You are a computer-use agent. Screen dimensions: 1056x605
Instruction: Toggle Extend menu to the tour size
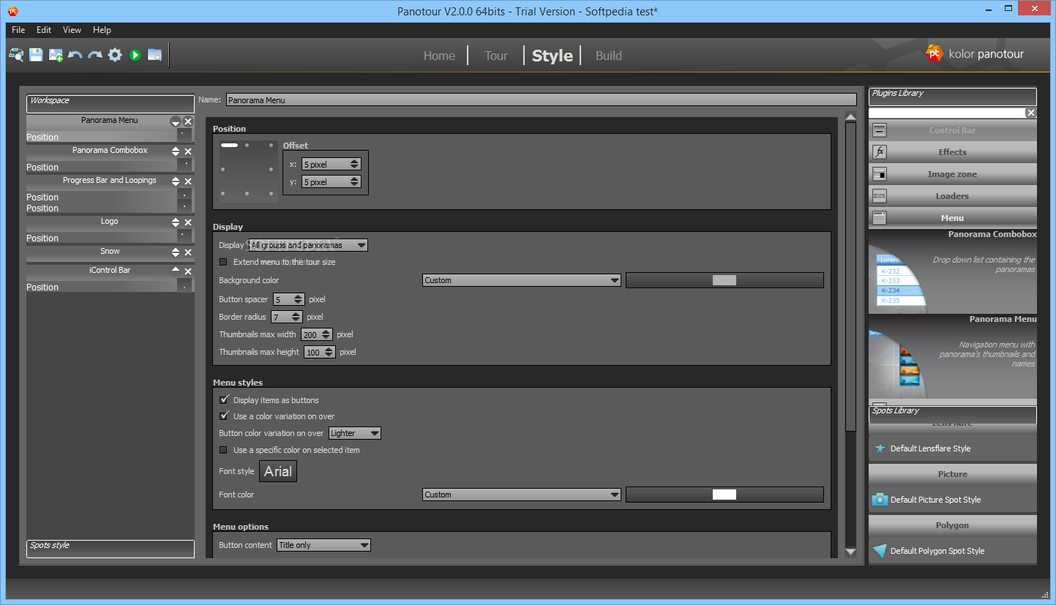pyautogui.click(x=224, y=262)
